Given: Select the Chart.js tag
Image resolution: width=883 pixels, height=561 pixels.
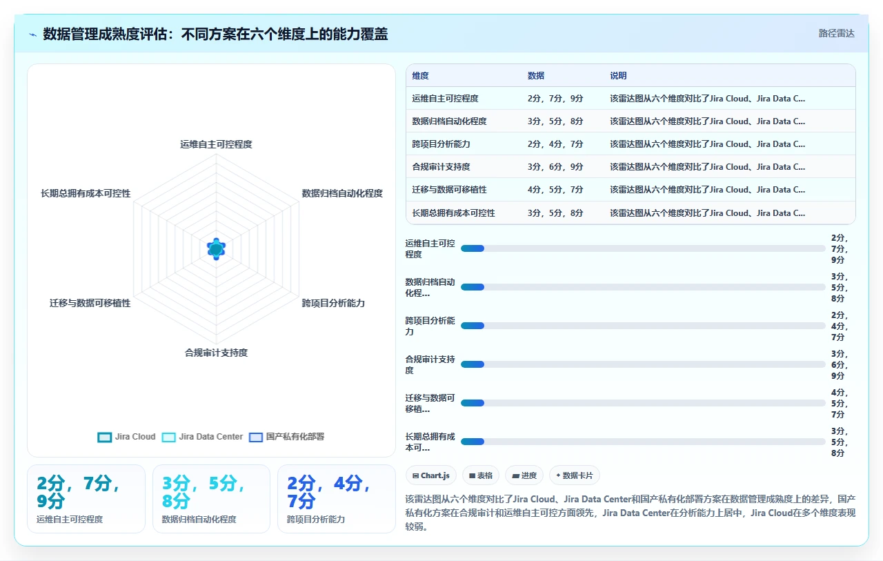Looking at the screenshot, I should point(431,475).
